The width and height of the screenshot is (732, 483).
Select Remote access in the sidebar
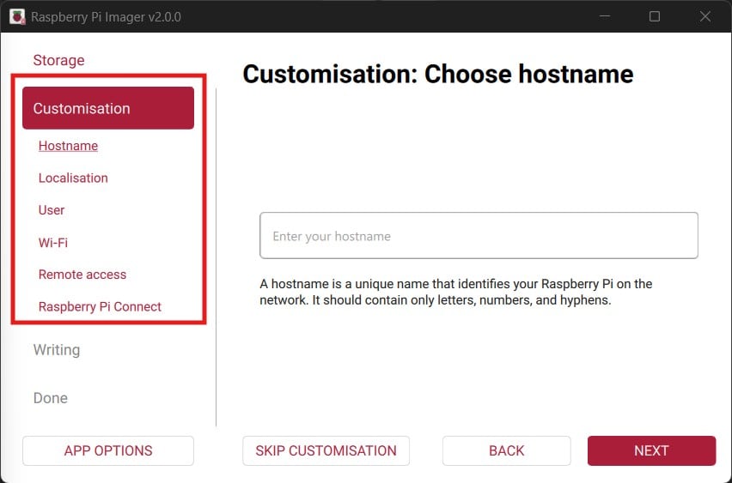tap(82, 275)
